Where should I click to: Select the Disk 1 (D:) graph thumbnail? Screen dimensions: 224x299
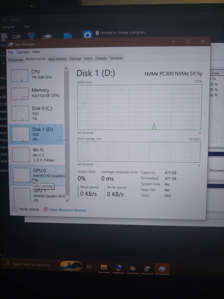pyautogui.click(x=20, y=134)
